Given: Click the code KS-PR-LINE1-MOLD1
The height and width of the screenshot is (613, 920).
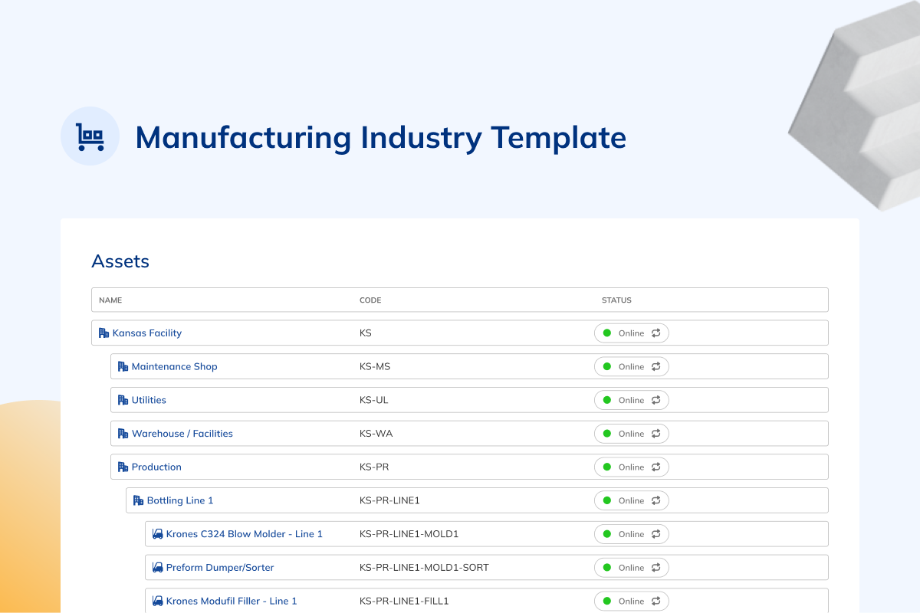Looking at the screenshot, I should 409,534.
